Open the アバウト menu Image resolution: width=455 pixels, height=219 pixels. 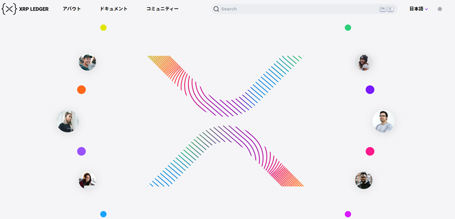[72, 9]
